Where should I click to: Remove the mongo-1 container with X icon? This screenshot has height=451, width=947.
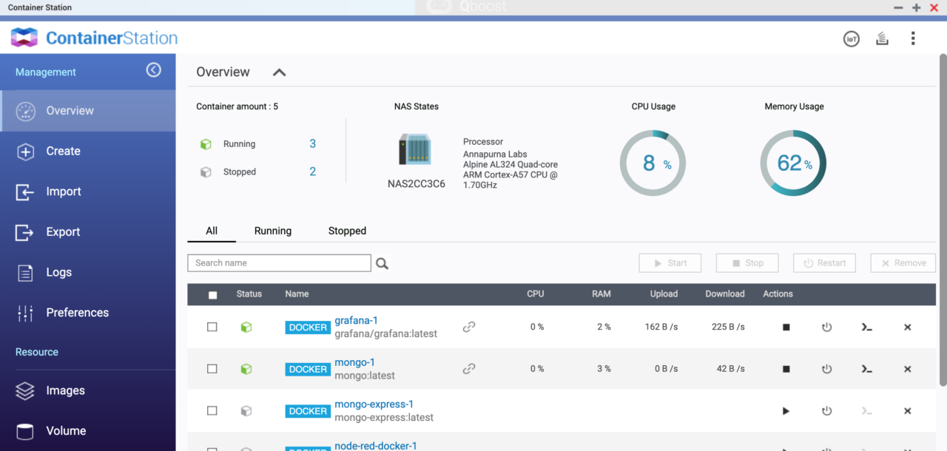[908, 369]
